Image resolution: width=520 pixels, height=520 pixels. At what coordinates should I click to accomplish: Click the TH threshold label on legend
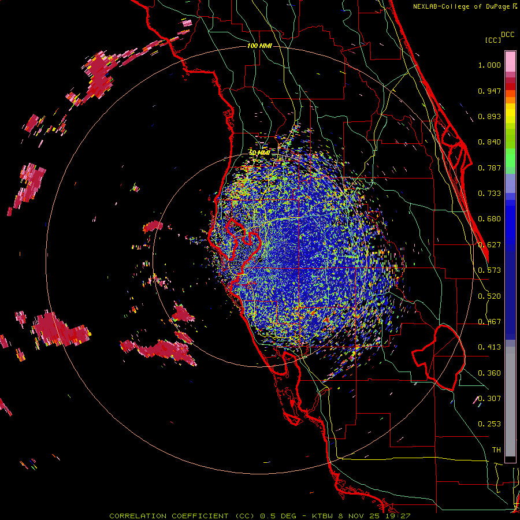[x=496, y=450]
